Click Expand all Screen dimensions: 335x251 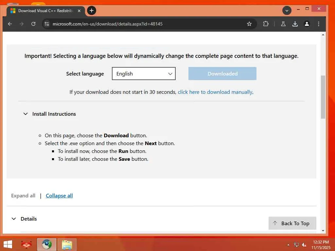click(23, 196)
